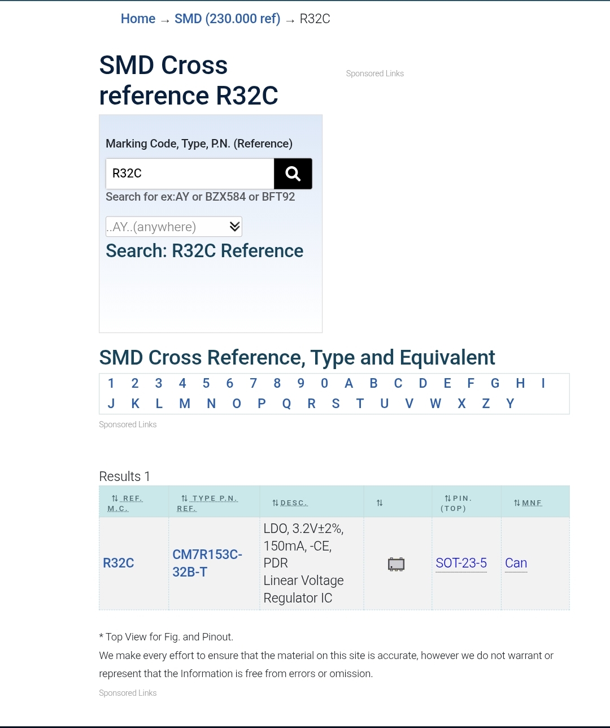This screenshot has width=610, height=728.
Task: Open the Can manufacturer link
Action: pyautogui.click(x=516, y=563)
